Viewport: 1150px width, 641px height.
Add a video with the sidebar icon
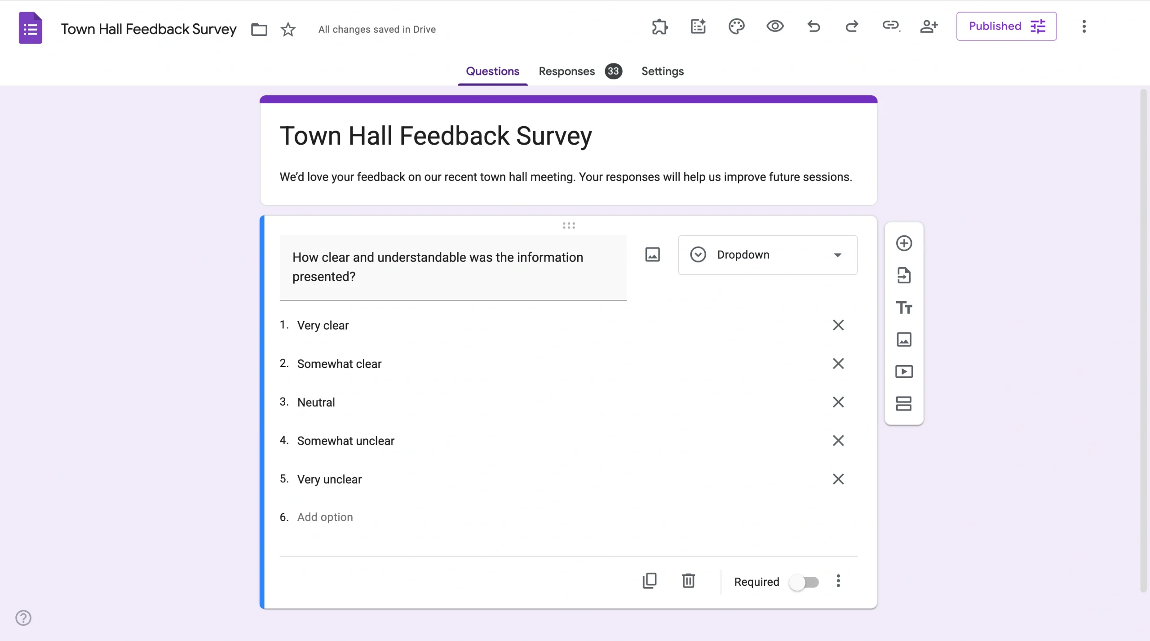[x=904, y=371]
